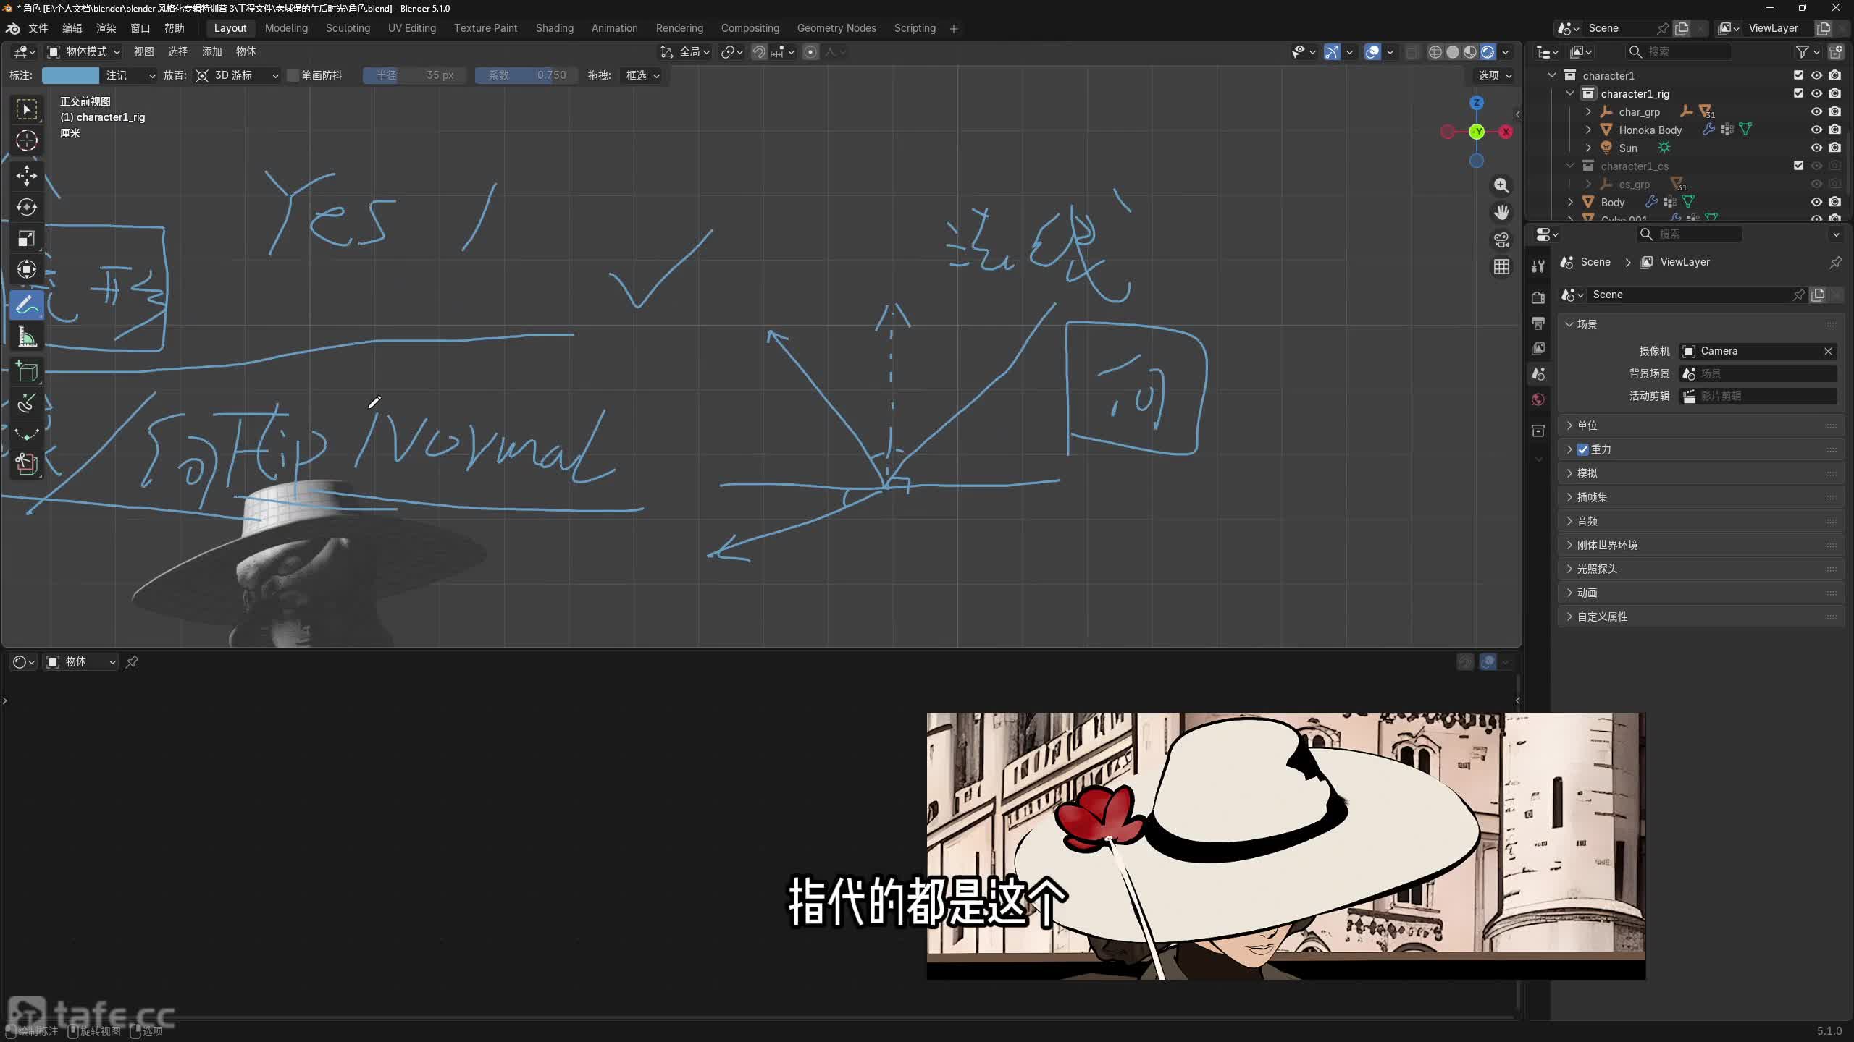Switch to orthographic/perspective grid icon
The width and height of the screenshot is (1854, 1042).
1501,267
